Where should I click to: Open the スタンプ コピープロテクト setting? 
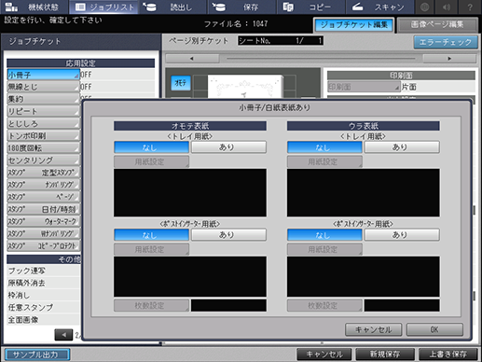coord(43,246)
